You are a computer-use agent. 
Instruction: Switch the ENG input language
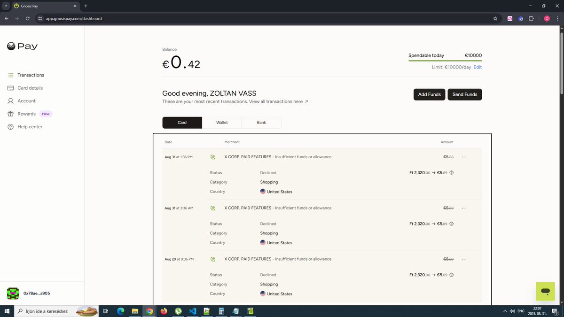click(x=521, y=311)
